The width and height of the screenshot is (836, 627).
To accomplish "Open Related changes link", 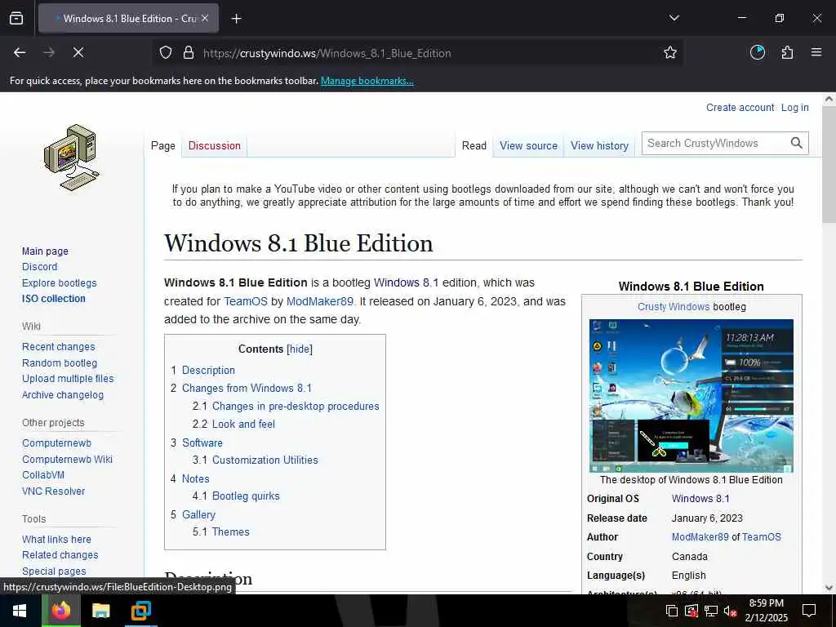I will pyautogui.click(x=60, y=555).
